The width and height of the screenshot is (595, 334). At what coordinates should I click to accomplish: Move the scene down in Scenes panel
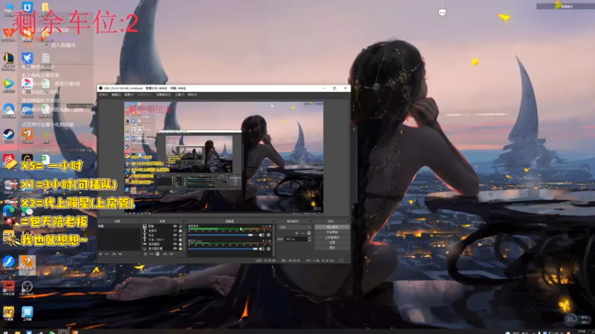(x=120, y=254)
